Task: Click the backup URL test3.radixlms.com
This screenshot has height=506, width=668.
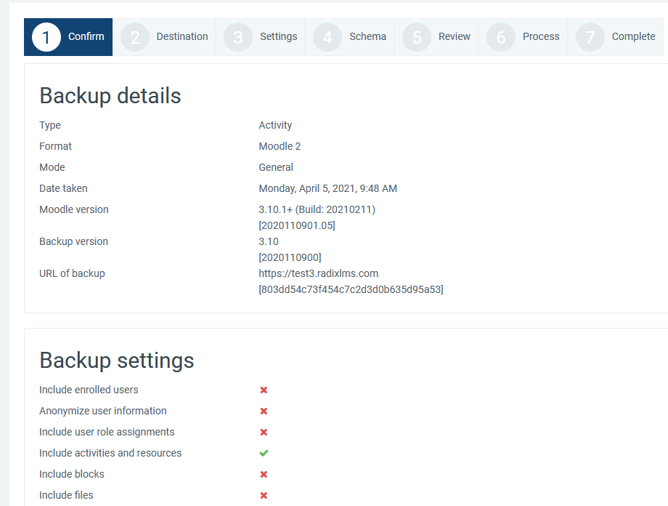Action: pyautogui.click(x=318, y=273)
